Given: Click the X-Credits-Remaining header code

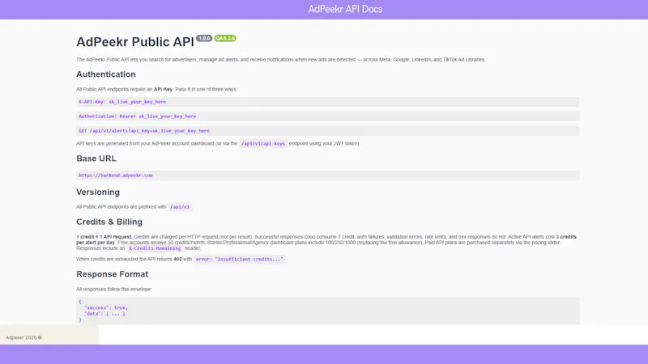Looking at the screenshot, I should [x=155, y=248].
